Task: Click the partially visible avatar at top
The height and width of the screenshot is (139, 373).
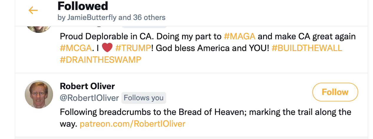Action: (x=38, y=29)
